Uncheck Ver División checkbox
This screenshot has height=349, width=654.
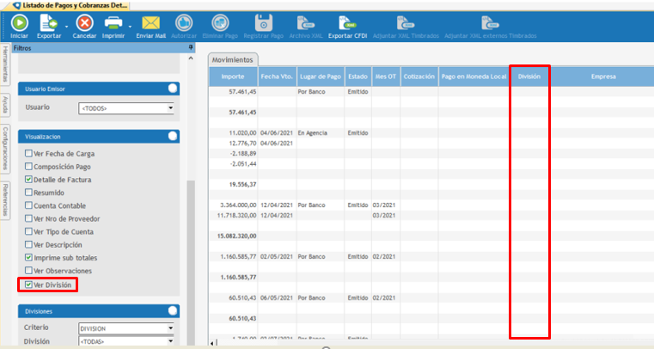pos(28,285)
